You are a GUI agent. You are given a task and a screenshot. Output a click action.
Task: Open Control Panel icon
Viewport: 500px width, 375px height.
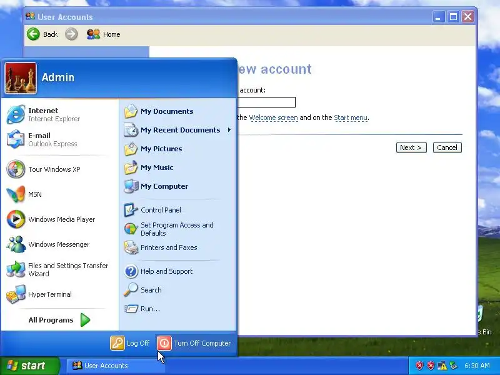point(131,210)
